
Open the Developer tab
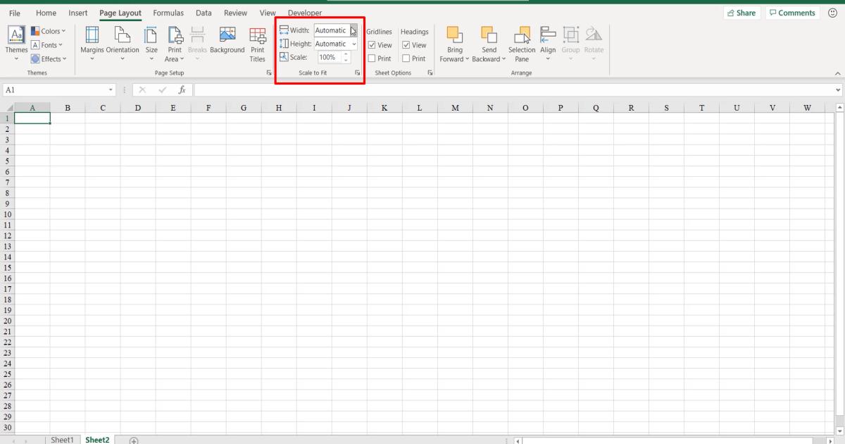(304, 13)
